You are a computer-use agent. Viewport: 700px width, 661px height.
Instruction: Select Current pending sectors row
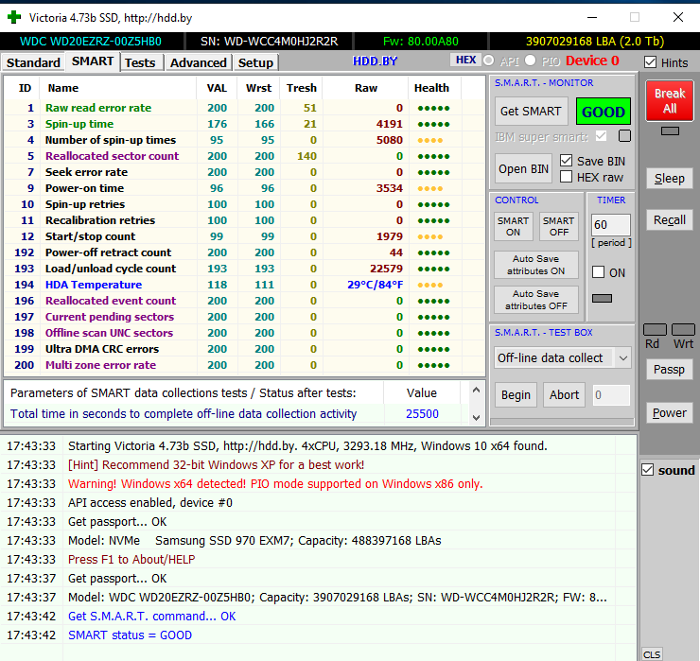coord(244,317)
